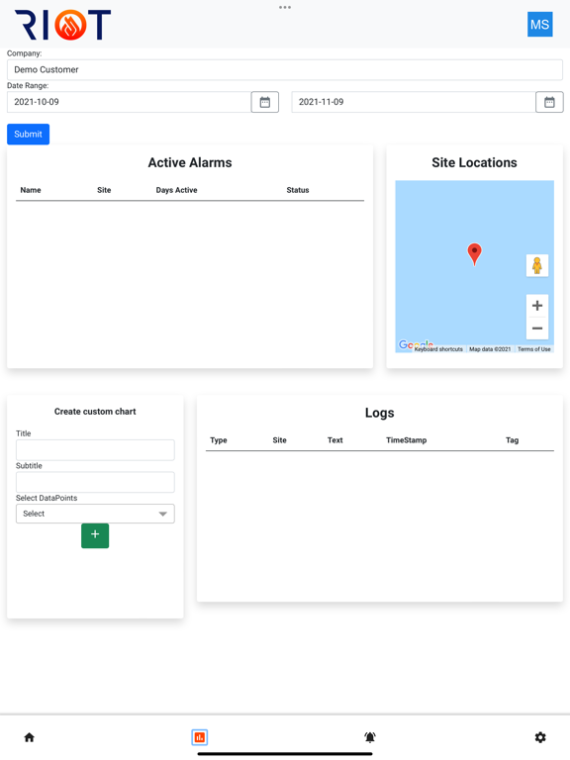
Task: Select the Street View pegman icon
Action: [537, 265]
